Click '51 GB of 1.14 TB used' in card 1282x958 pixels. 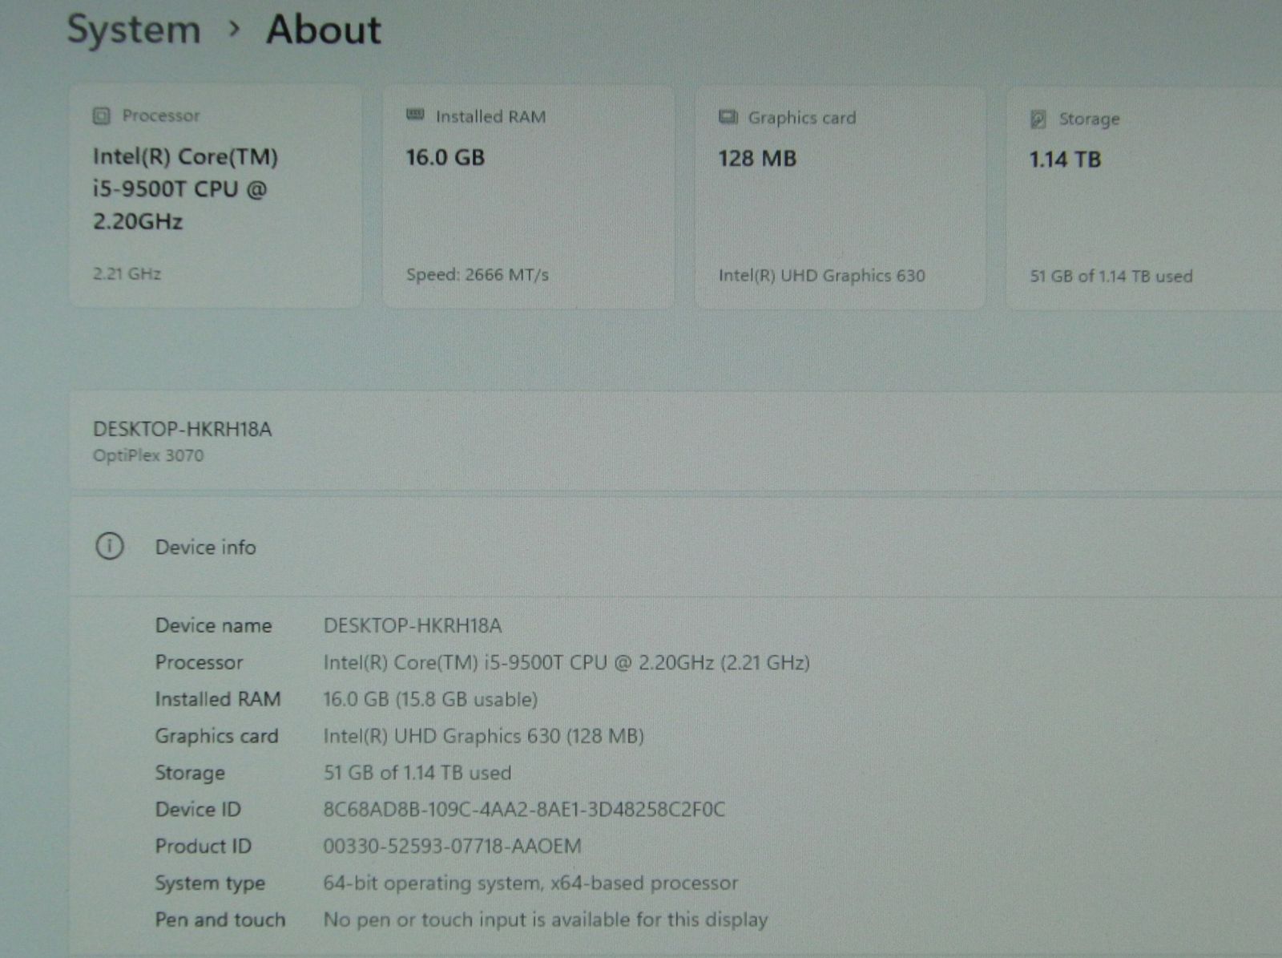pyautogui.click(x=1111, y=276)
